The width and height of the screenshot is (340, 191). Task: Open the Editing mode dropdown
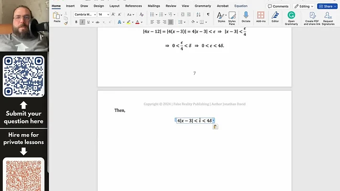tap(304, 6)
